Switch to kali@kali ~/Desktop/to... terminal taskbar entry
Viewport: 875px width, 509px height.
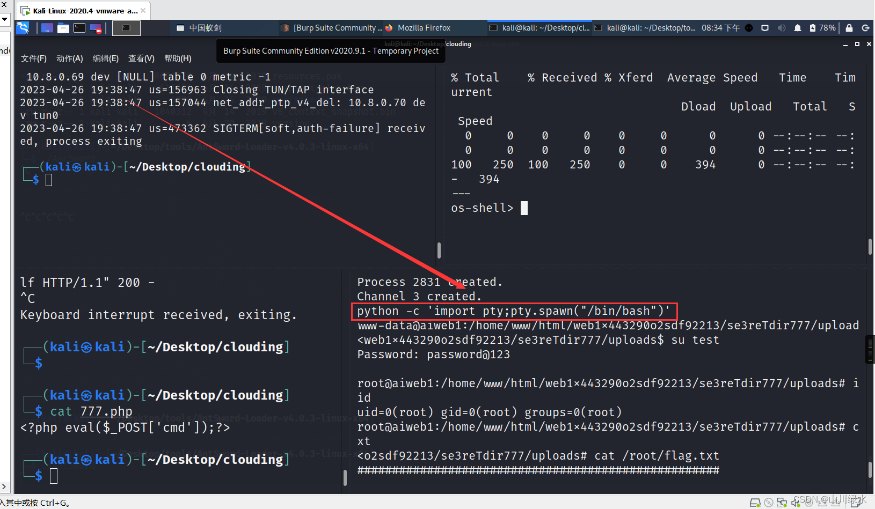pos(645,28)
